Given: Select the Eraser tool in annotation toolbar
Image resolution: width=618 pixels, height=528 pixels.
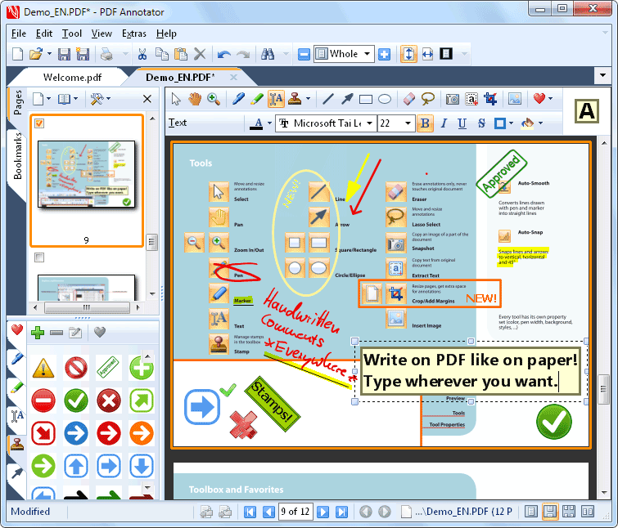Looking at the screenshot, I should pos(410,99).
